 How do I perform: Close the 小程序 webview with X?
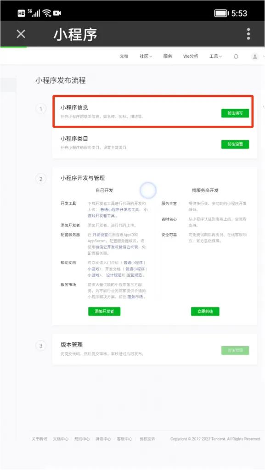(x=21, y=34)
